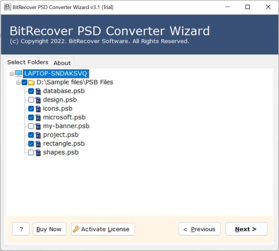Click the file icon next to microsoft.psb
279x251 pixels.
(x=38, y=117)
